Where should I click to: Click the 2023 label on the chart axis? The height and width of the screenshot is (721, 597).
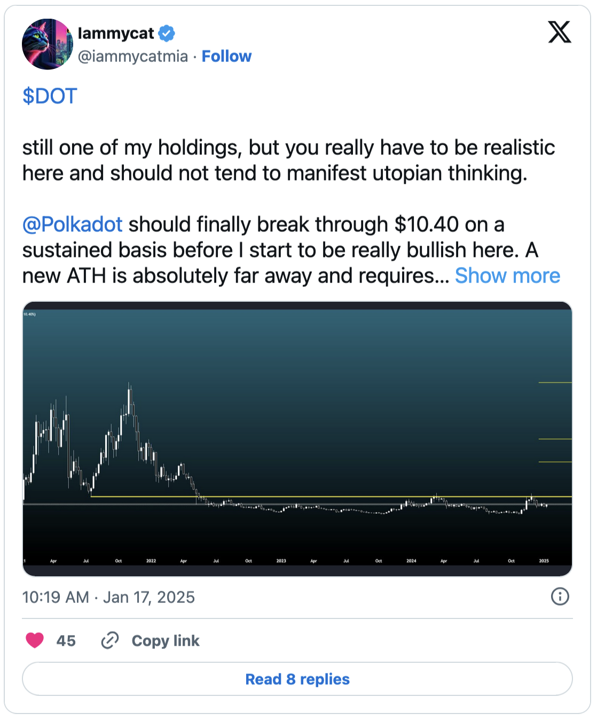tap(281, 561)
